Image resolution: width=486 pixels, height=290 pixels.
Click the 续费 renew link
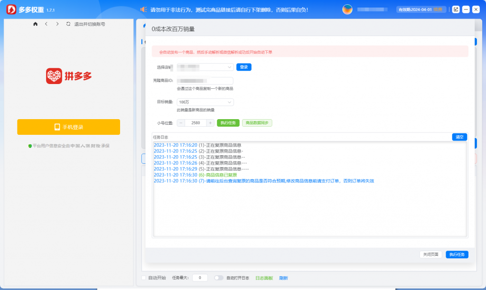[x=438, y=9]
